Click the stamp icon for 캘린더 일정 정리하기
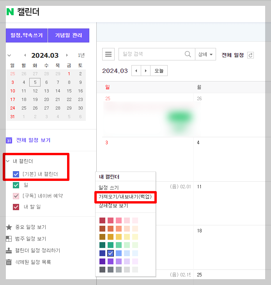 tap(9, 250)
